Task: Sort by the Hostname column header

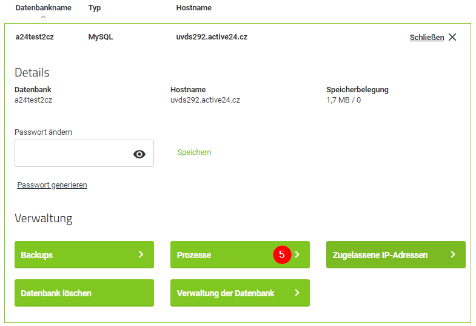Action: point(193,8)
